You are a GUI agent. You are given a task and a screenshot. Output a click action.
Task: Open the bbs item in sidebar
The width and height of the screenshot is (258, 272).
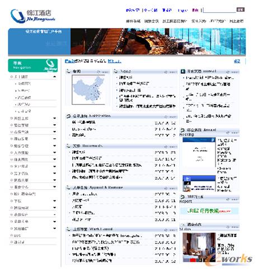pyautogui.click(x=17, y=236)
